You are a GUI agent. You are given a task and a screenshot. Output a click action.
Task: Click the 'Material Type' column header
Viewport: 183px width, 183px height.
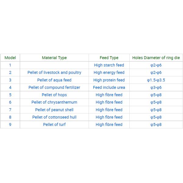(x=54, y=58)
